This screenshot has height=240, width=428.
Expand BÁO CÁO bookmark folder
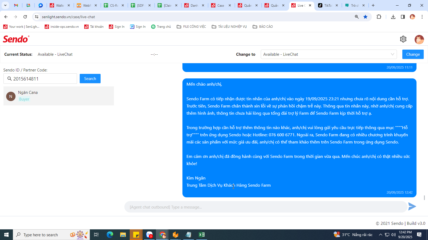tap(263, 27)
